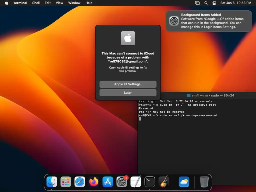256x192 pixels.
Task: Open the Help menu
Action: [89, 3]
